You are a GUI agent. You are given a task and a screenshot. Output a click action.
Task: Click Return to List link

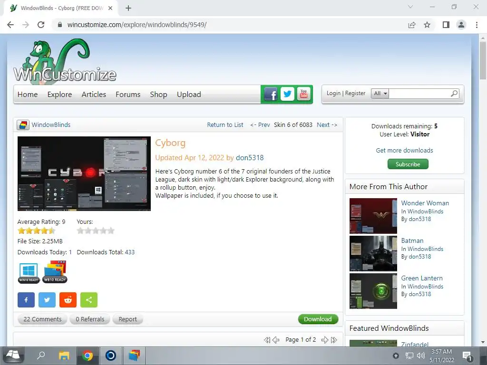pyautogui.click(x=225, y=125)
